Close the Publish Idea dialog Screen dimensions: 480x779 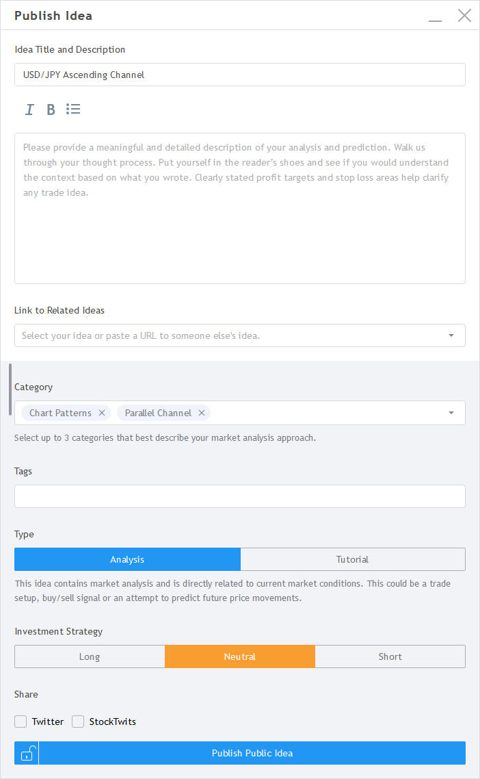click(x=464, y=16)
